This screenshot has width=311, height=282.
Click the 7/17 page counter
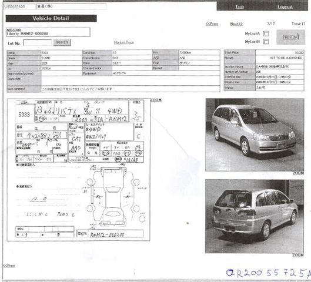271,23
